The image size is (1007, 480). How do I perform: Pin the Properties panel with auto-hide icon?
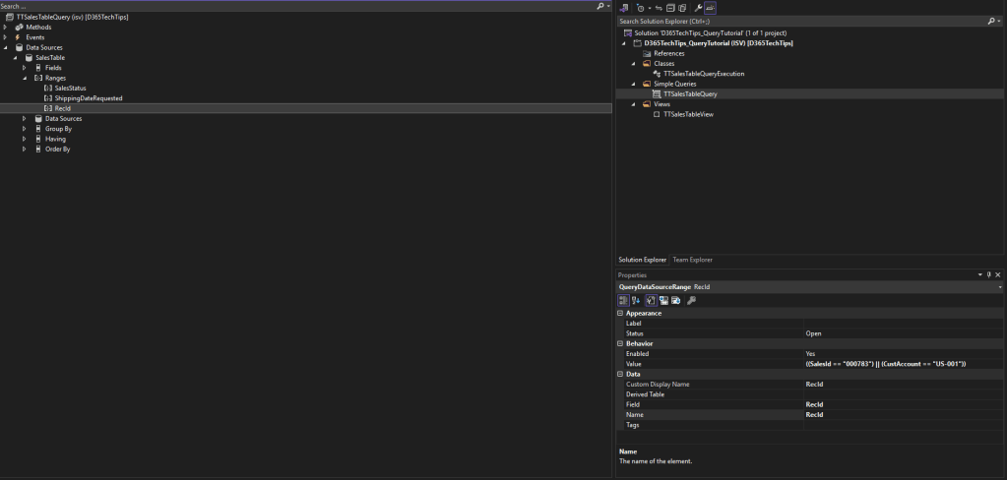[988, 274]
